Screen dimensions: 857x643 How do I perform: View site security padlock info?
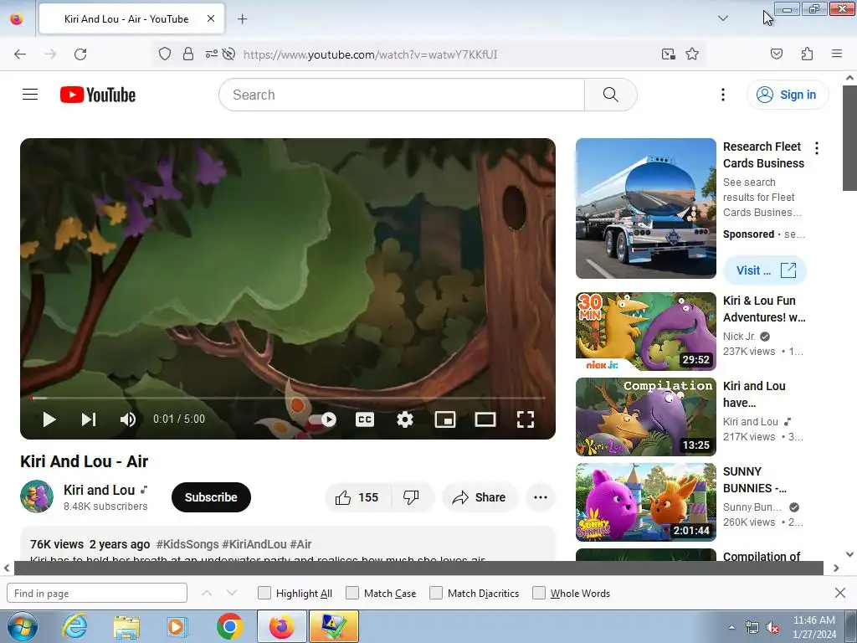188,54
